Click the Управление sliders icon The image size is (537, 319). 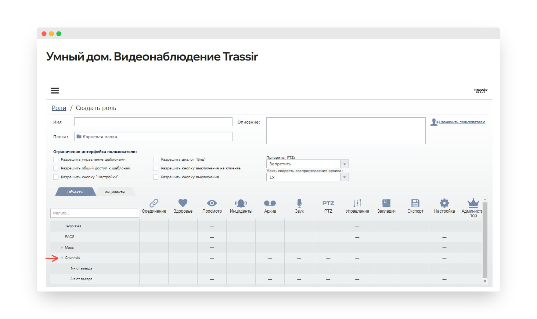[357, 203]
